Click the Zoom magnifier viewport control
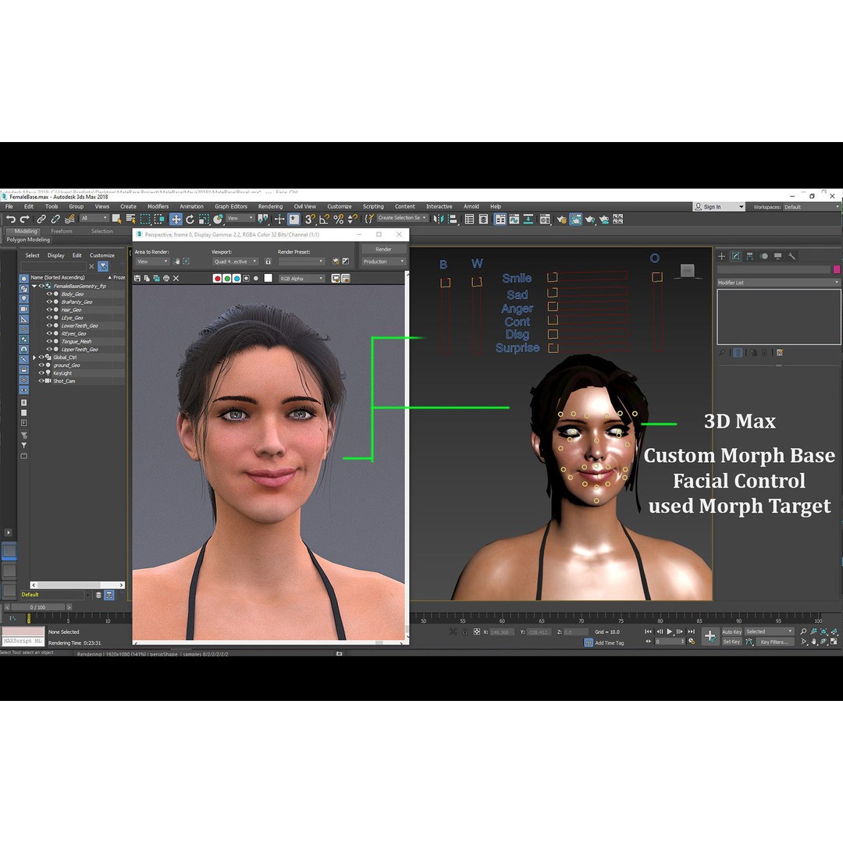The width and height of the screenshot is (843, 843). (x=803, y=631)
